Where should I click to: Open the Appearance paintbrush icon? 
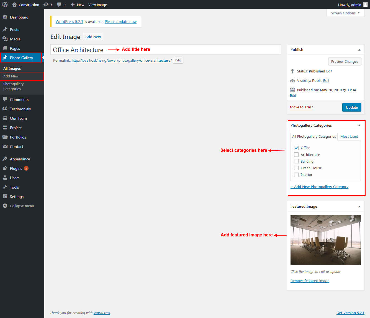point(5,159)
